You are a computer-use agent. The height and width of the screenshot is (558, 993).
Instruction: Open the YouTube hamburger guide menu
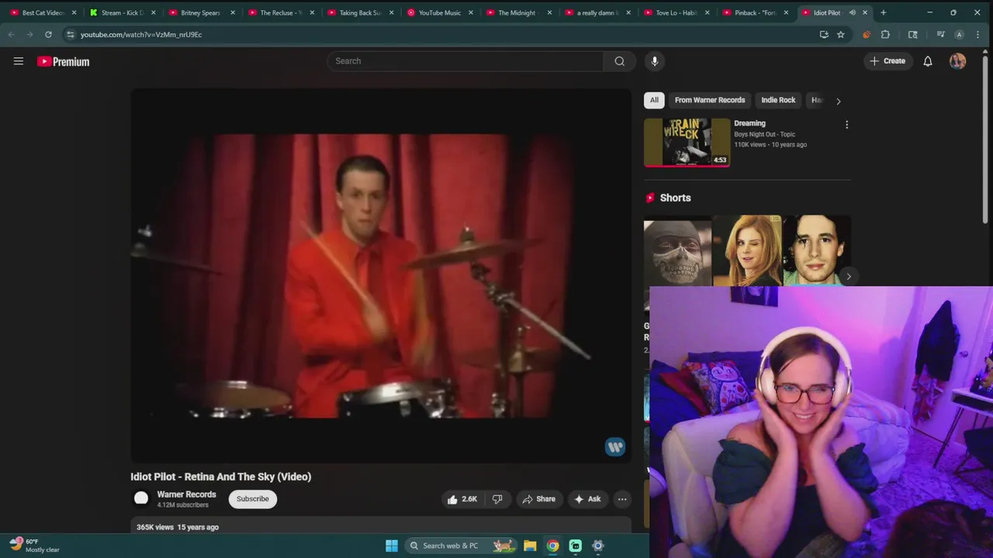[19, 61]
